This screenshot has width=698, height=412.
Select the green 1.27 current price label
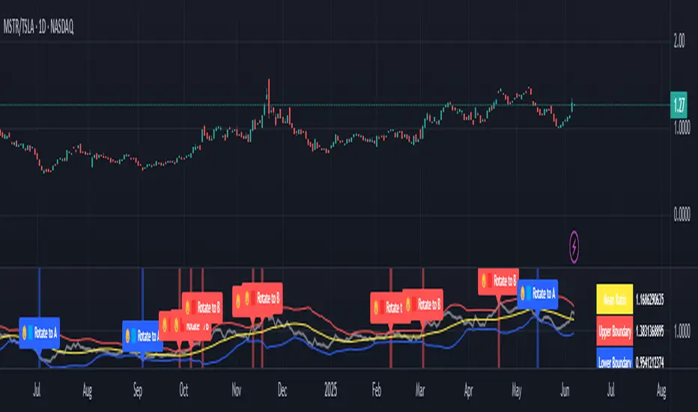(679, 105)
